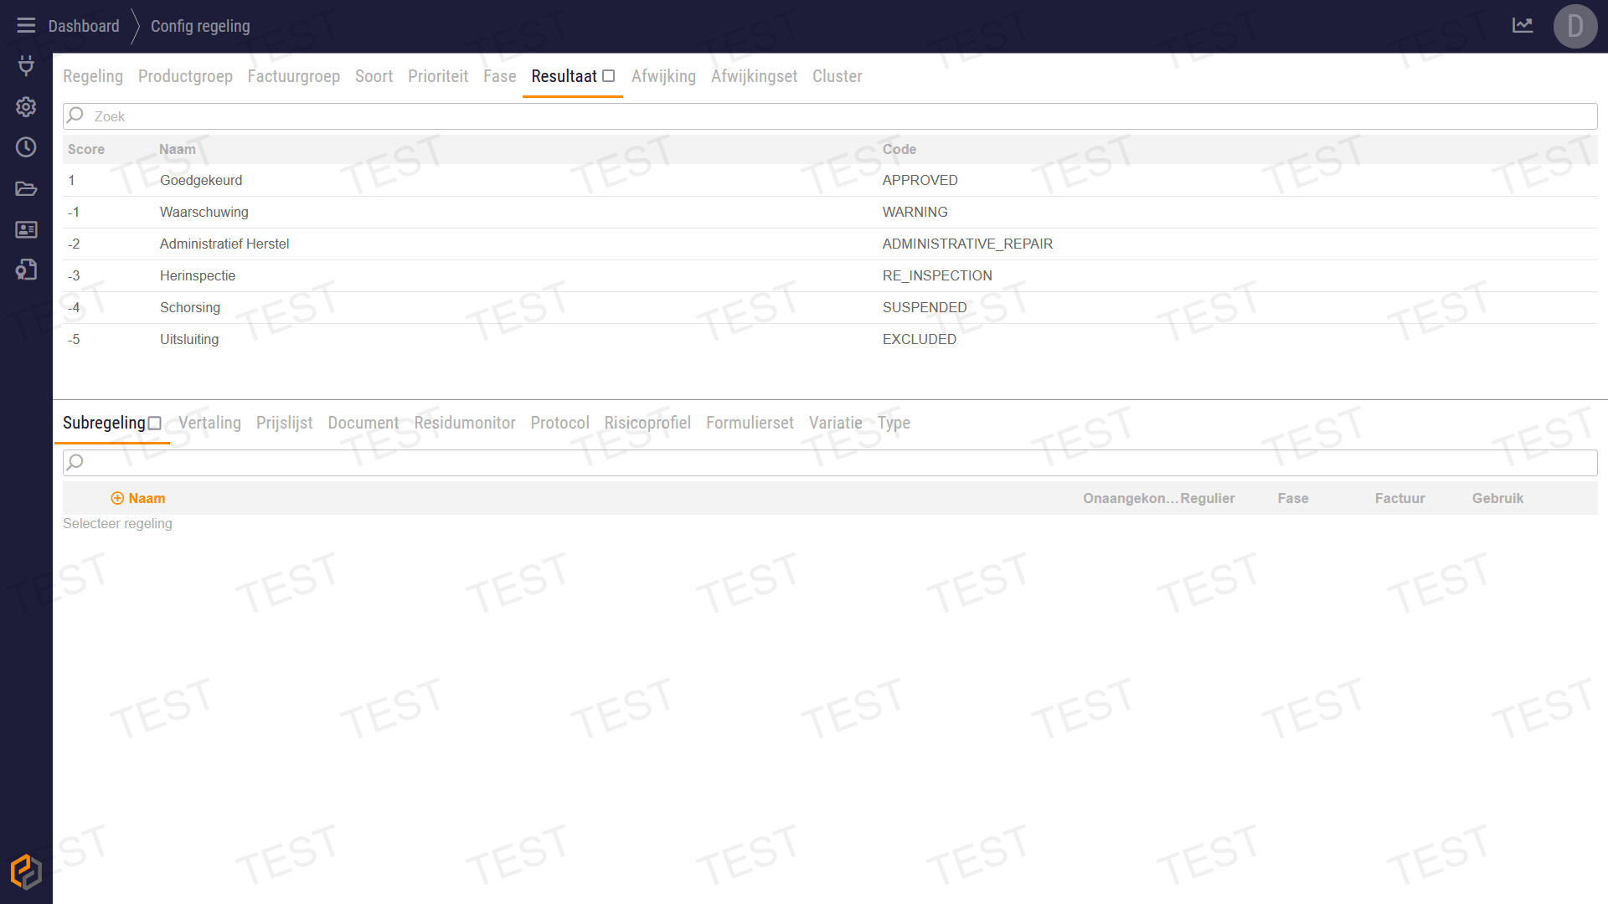
Task: Click the clock history sidebar icon
Action: [x=26, y=147]
